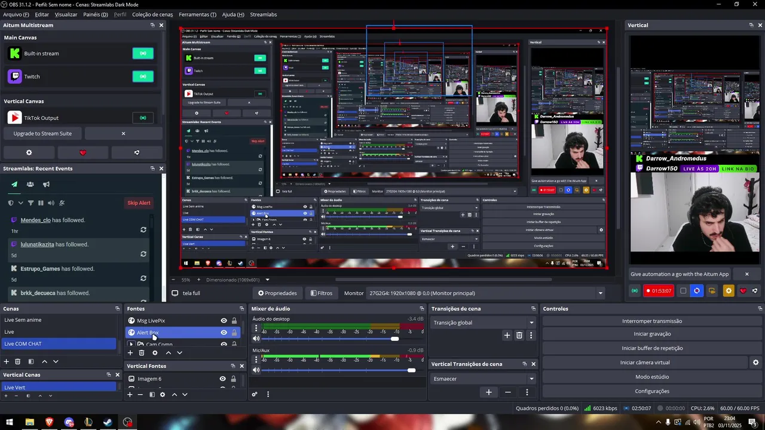Click Iniciar gravação button
Image resolution: width=765 pixels, height=430 pixels.
[x=652, y=334]
